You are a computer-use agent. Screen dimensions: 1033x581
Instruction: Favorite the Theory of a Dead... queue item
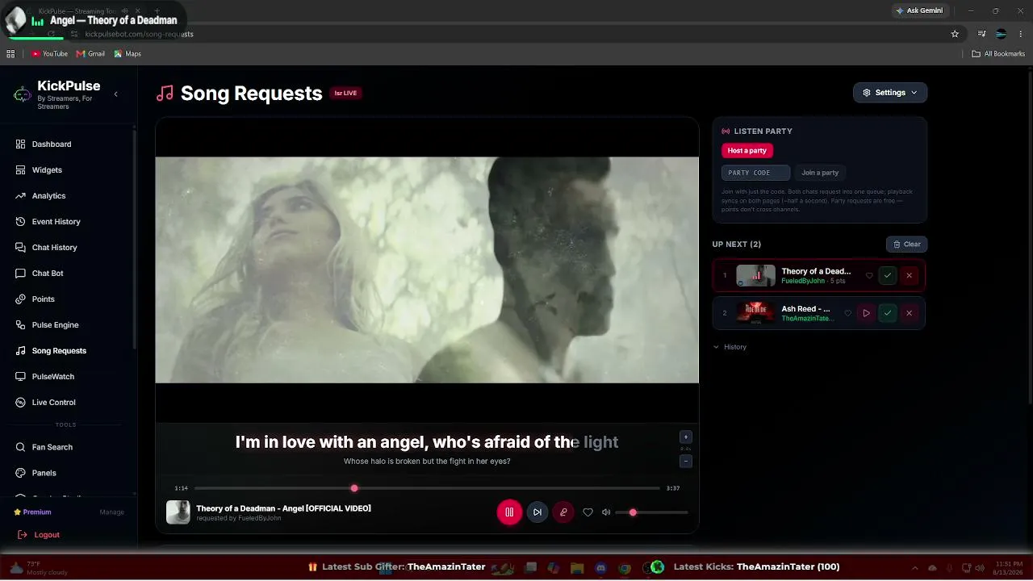coord(869,276)
